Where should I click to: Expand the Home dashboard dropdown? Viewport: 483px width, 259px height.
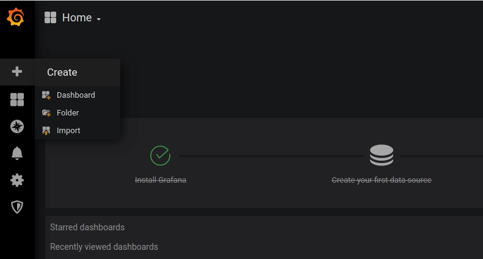point(81,18)
